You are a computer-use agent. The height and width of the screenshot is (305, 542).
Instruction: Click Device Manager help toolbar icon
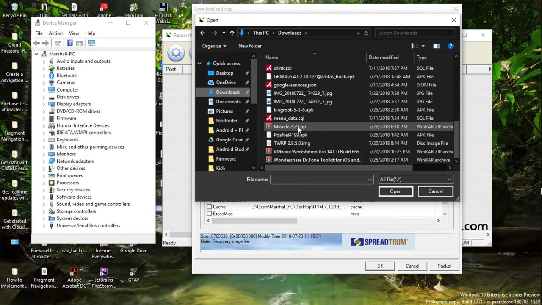point(70,43)
